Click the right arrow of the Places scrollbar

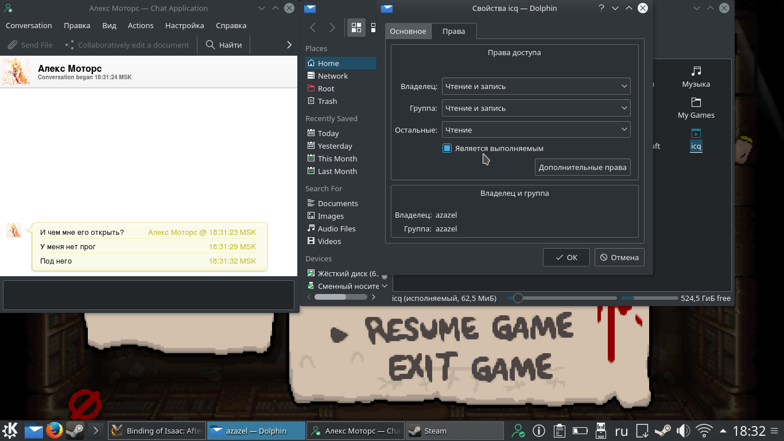(374, 297)
